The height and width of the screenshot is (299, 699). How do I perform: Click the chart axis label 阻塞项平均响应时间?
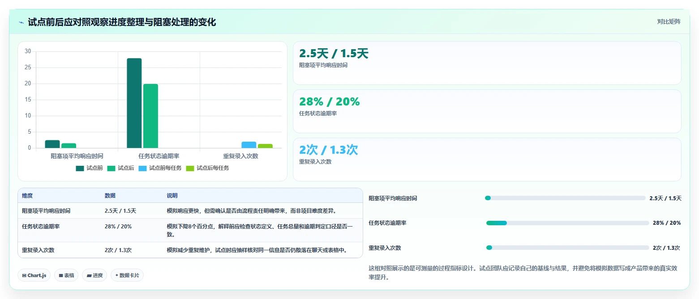77,156
